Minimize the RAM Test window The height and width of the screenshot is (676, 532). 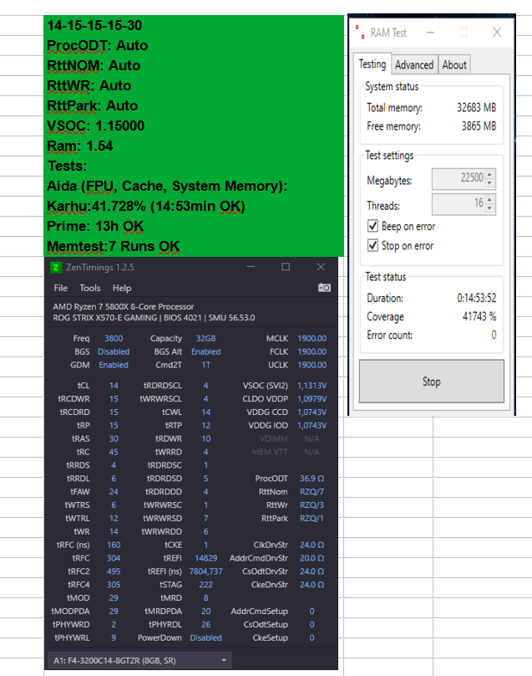(430, 33)
